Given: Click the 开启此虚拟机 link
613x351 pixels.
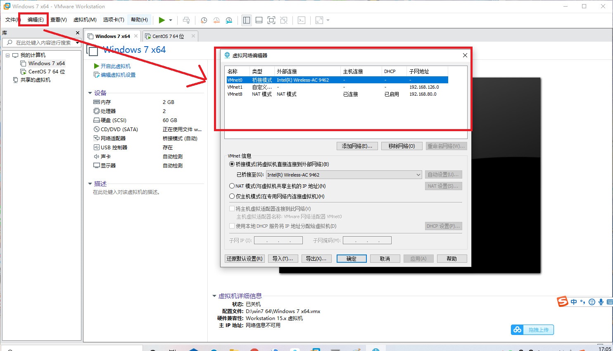Looking at the screenshot, I should pyautogui.click(x=115, y=66).
